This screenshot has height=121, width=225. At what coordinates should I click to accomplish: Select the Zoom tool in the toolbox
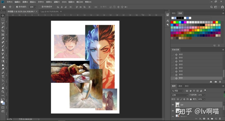pyautogui.click(x=3, y=92)
